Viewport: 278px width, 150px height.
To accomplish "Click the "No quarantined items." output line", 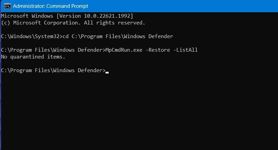I will [x=33, y=57].
